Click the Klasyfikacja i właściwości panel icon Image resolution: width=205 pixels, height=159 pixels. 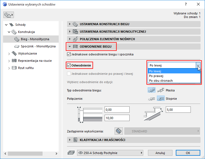pos(75,140)
